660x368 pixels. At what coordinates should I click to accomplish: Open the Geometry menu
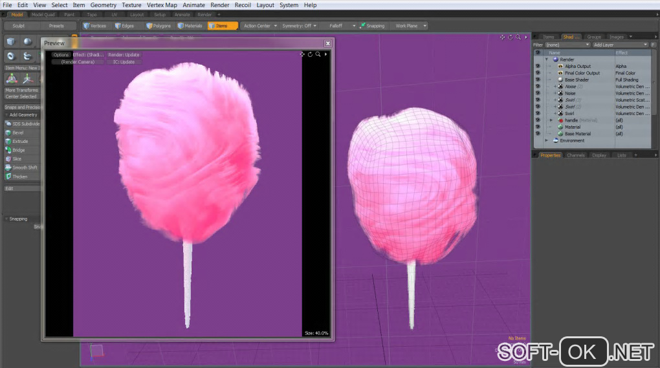tap(103, 5)
